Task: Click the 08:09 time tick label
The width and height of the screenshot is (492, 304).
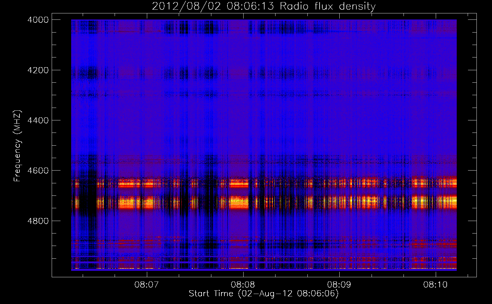Action: (x=339, y=285)
